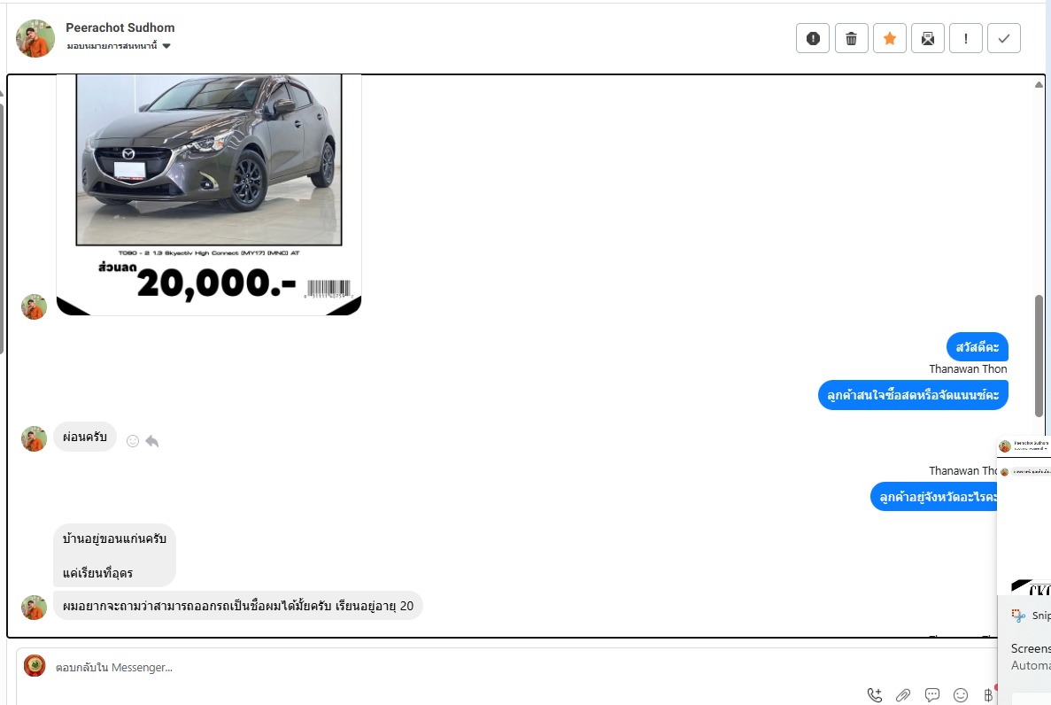Click the scroll-up arrow of the chat
The width and height of the screenshot is (1051, 705).
pyautogui.click(x=1039, y=84)
